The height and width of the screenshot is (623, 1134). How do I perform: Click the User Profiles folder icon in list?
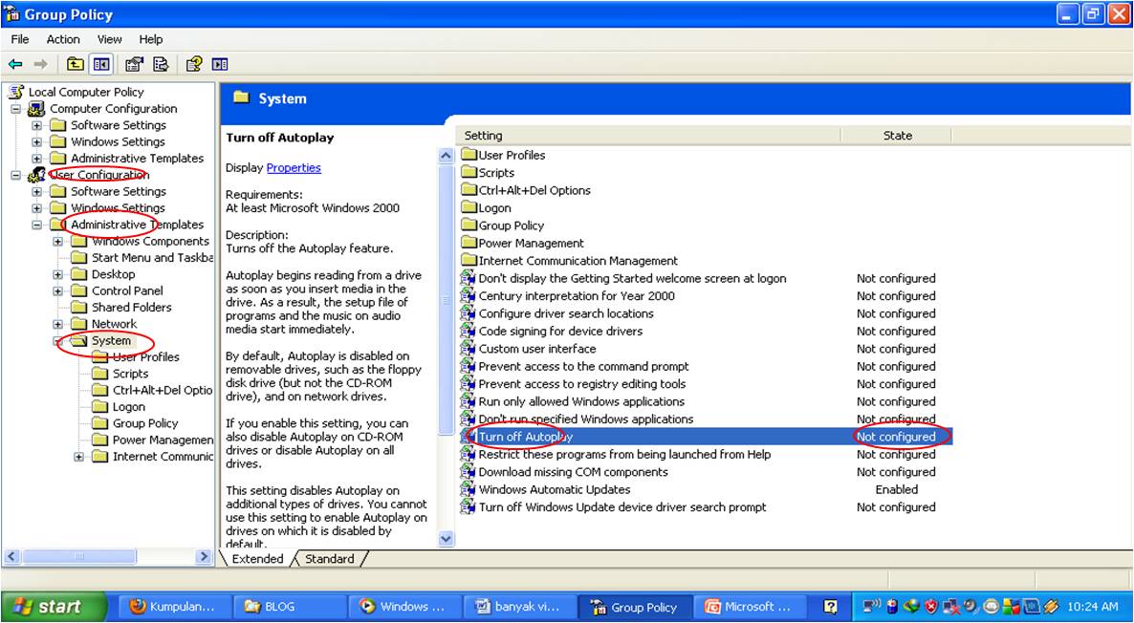click(x=469, y=155)
